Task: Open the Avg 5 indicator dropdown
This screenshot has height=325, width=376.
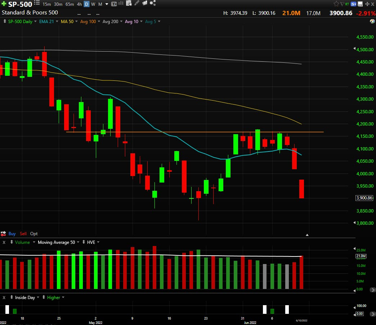Action: pos(159,21)
